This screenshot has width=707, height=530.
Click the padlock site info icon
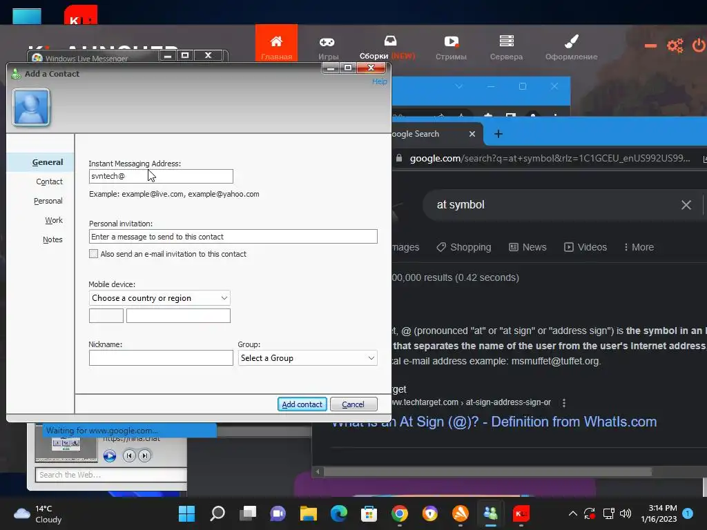[398, 158]
